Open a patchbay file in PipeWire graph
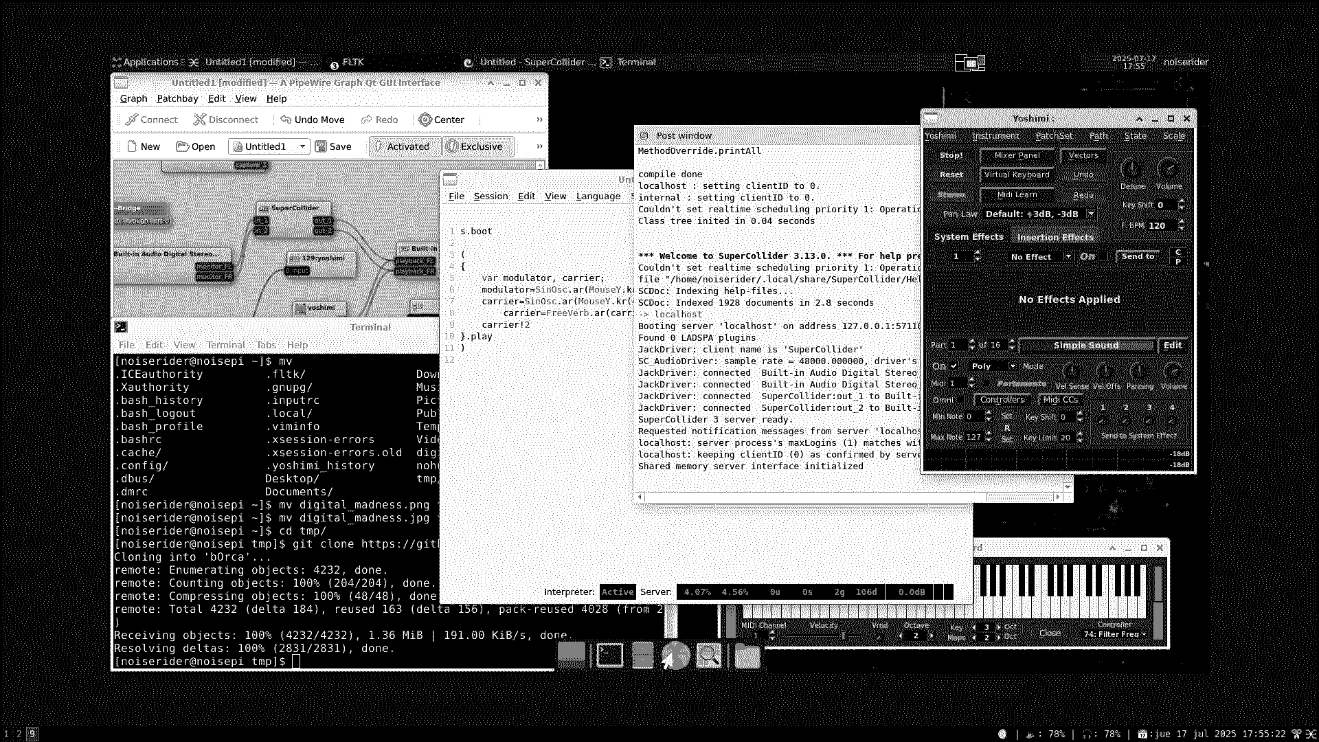The width and height of the screenshot is (1319, 742). [195, 146]
